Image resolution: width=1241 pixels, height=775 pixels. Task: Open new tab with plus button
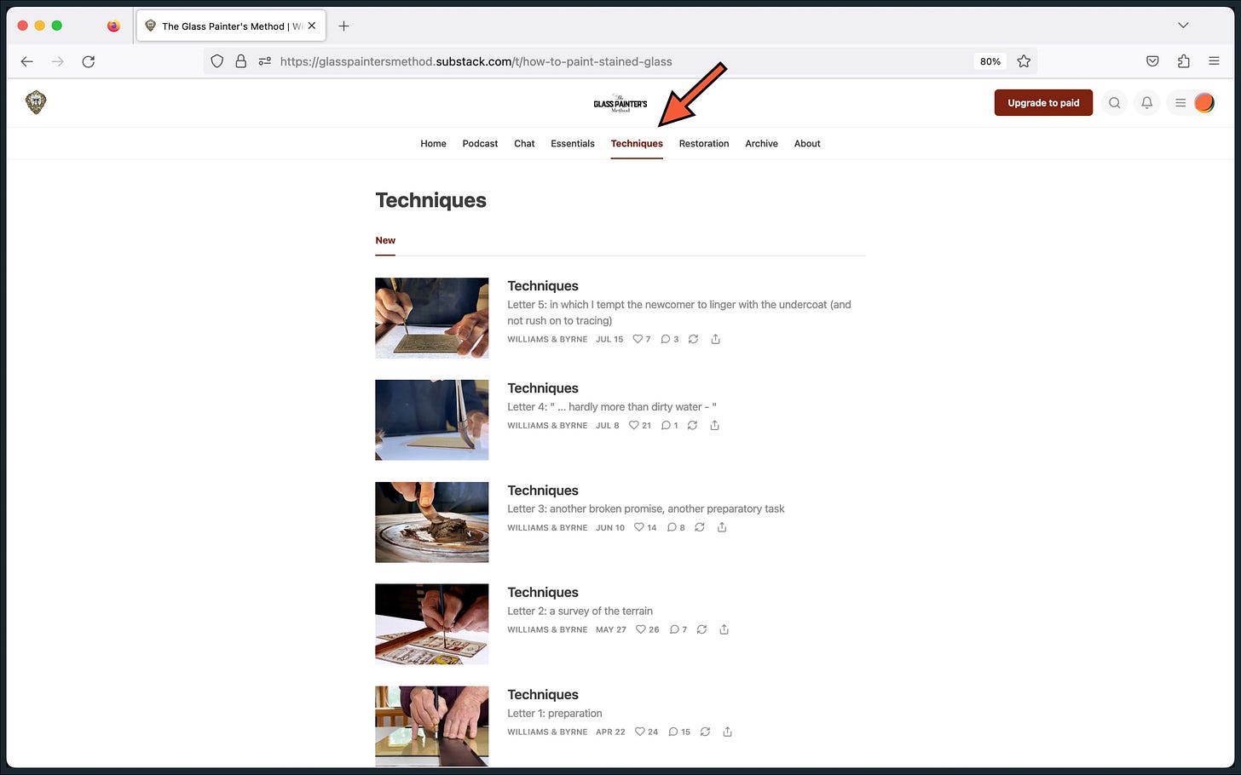pyautogui.click(x=343, y=26)
